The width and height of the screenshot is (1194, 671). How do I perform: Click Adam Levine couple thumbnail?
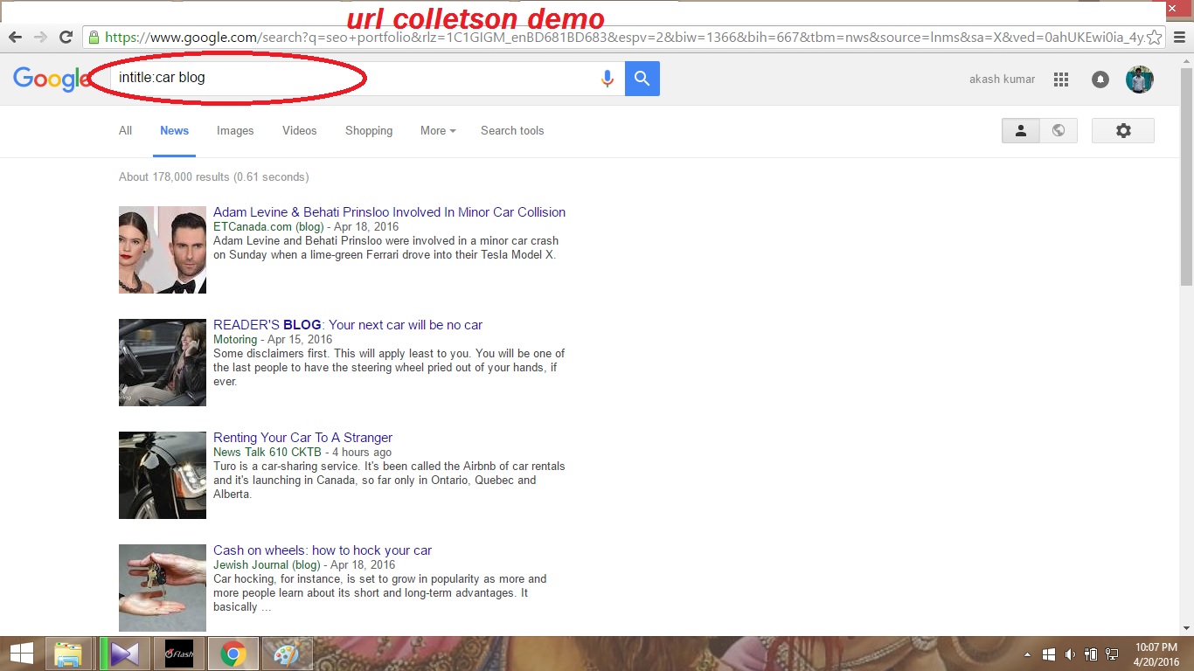pos(163,250)
